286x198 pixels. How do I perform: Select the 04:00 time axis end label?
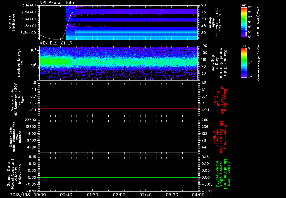pos(198,194)
